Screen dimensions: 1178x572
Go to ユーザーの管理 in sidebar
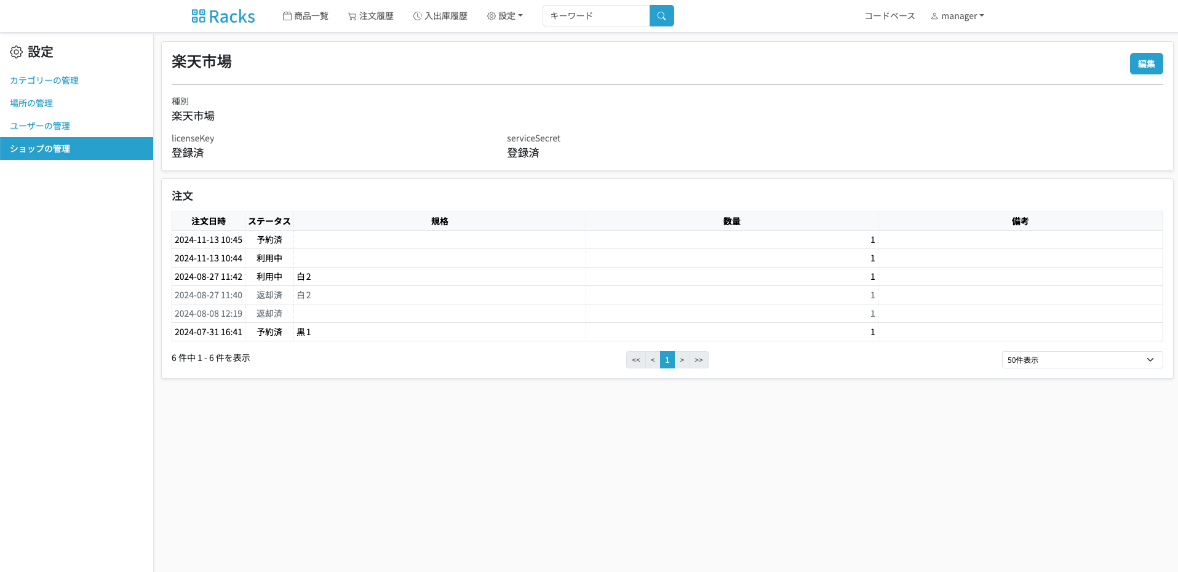(40, 126)
